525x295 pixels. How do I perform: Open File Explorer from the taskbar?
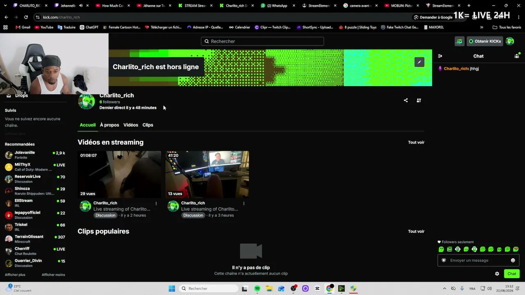(269, 288)
